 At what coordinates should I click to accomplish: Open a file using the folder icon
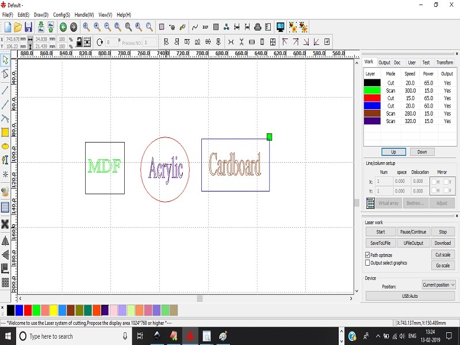18,27
